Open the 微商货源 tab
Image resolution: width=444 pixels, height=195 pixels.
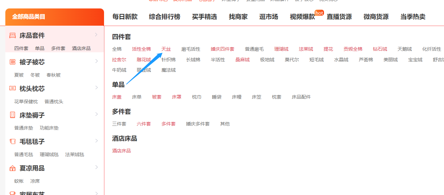(x=376, y=17)
